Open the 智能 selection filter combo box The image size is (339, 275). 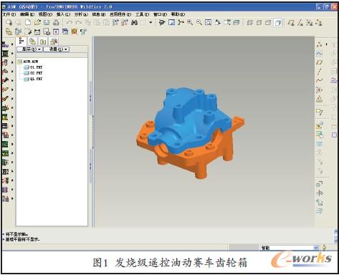point(290,248)
